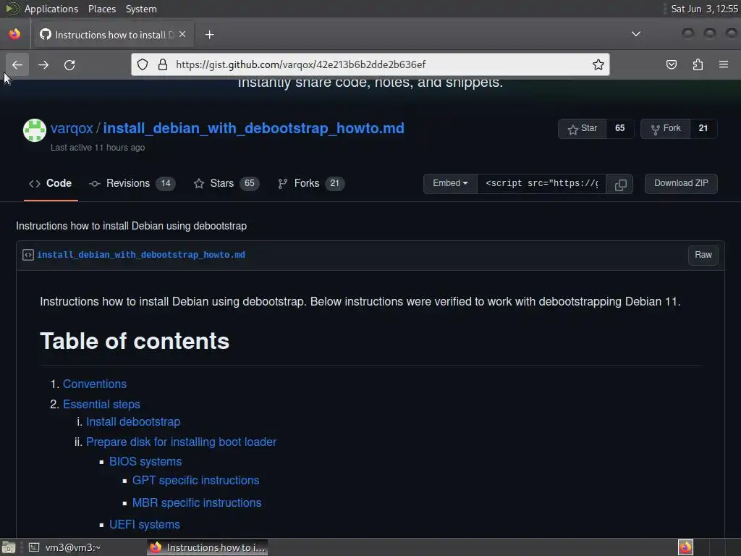Viewport: 741px width, 556px height.
Task: Open the varqox profile link
Action: tap(72, 128)
